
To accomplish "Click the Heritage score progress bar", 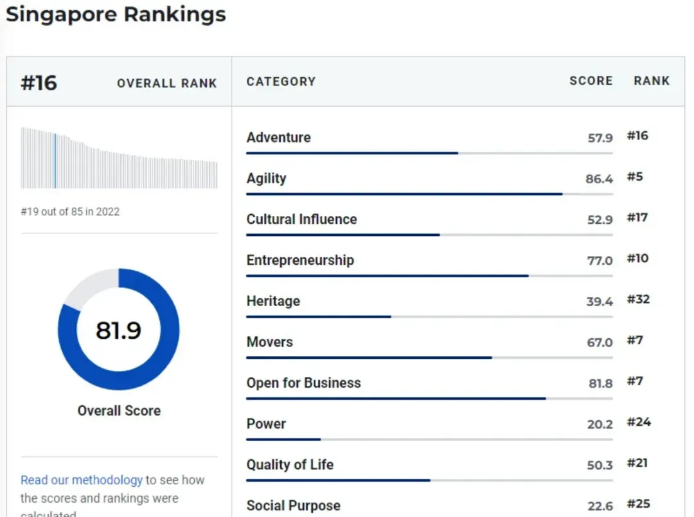I will (429, 317).
